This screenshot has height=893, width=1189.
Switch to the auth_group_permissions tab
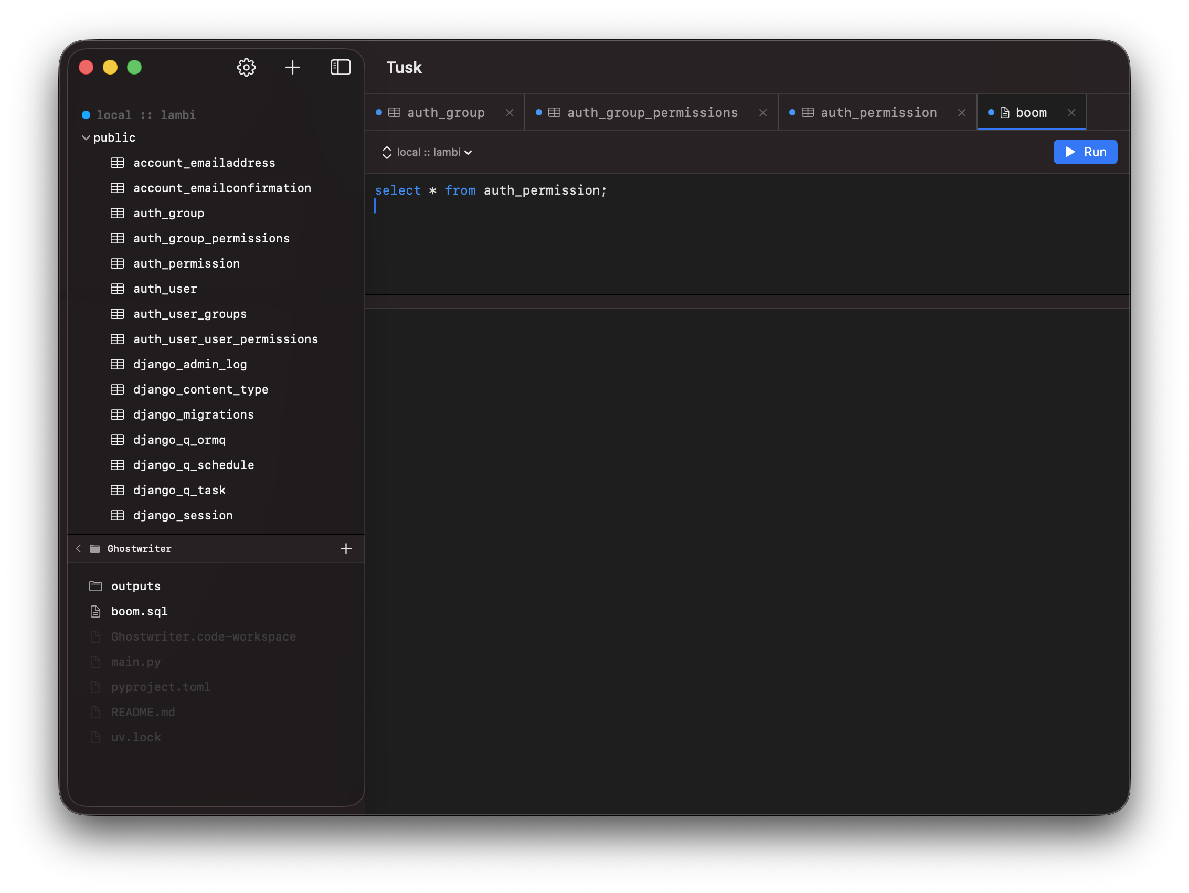point(652,112)
